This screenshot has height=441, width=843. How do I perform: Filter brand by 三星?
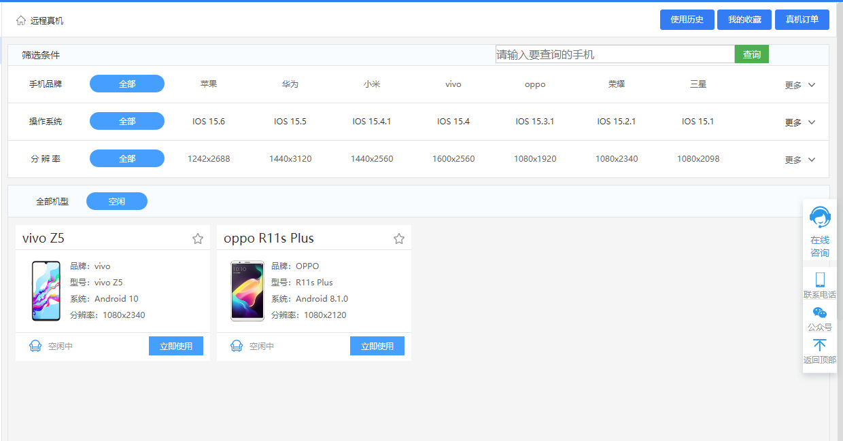coord(698,84)
